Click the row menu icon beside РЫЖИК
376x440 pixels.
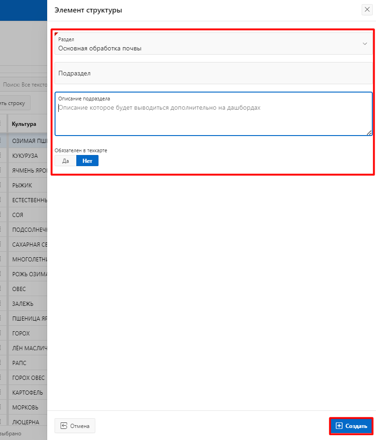pyautogui.click(x=1, y=185)
